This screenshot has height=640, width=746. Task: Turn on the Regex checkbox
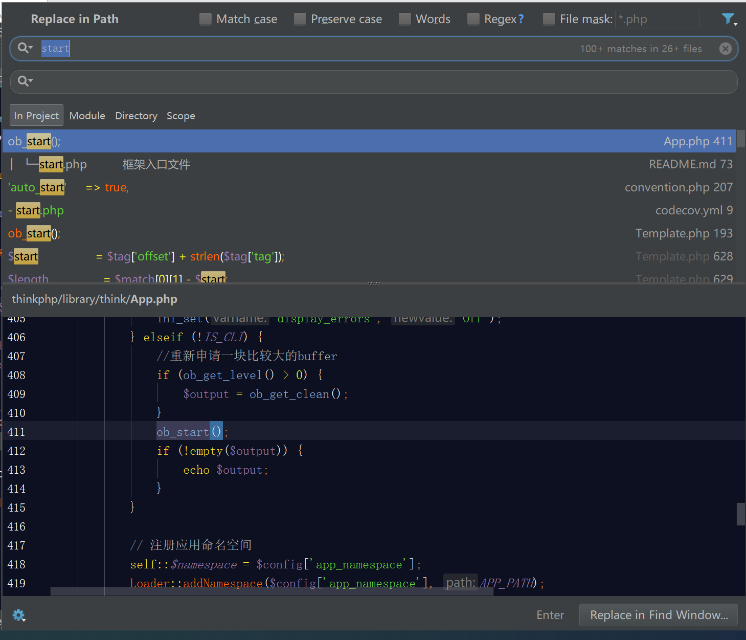point(473,19)
